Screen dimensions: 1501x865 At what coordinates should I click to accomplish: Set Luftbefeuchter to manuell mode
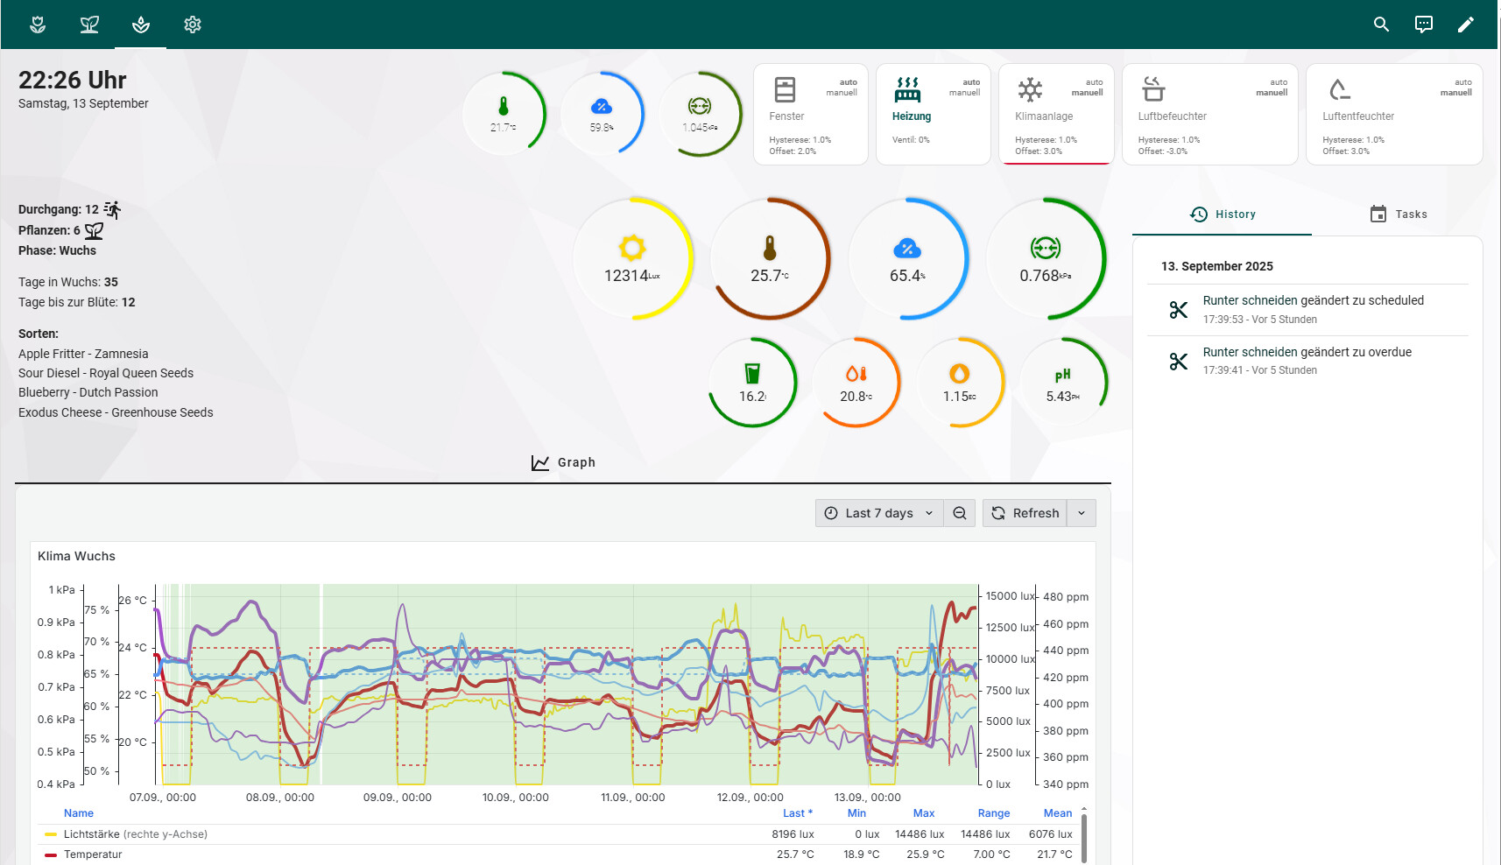pyautogui.click(x=1272, y=93)
